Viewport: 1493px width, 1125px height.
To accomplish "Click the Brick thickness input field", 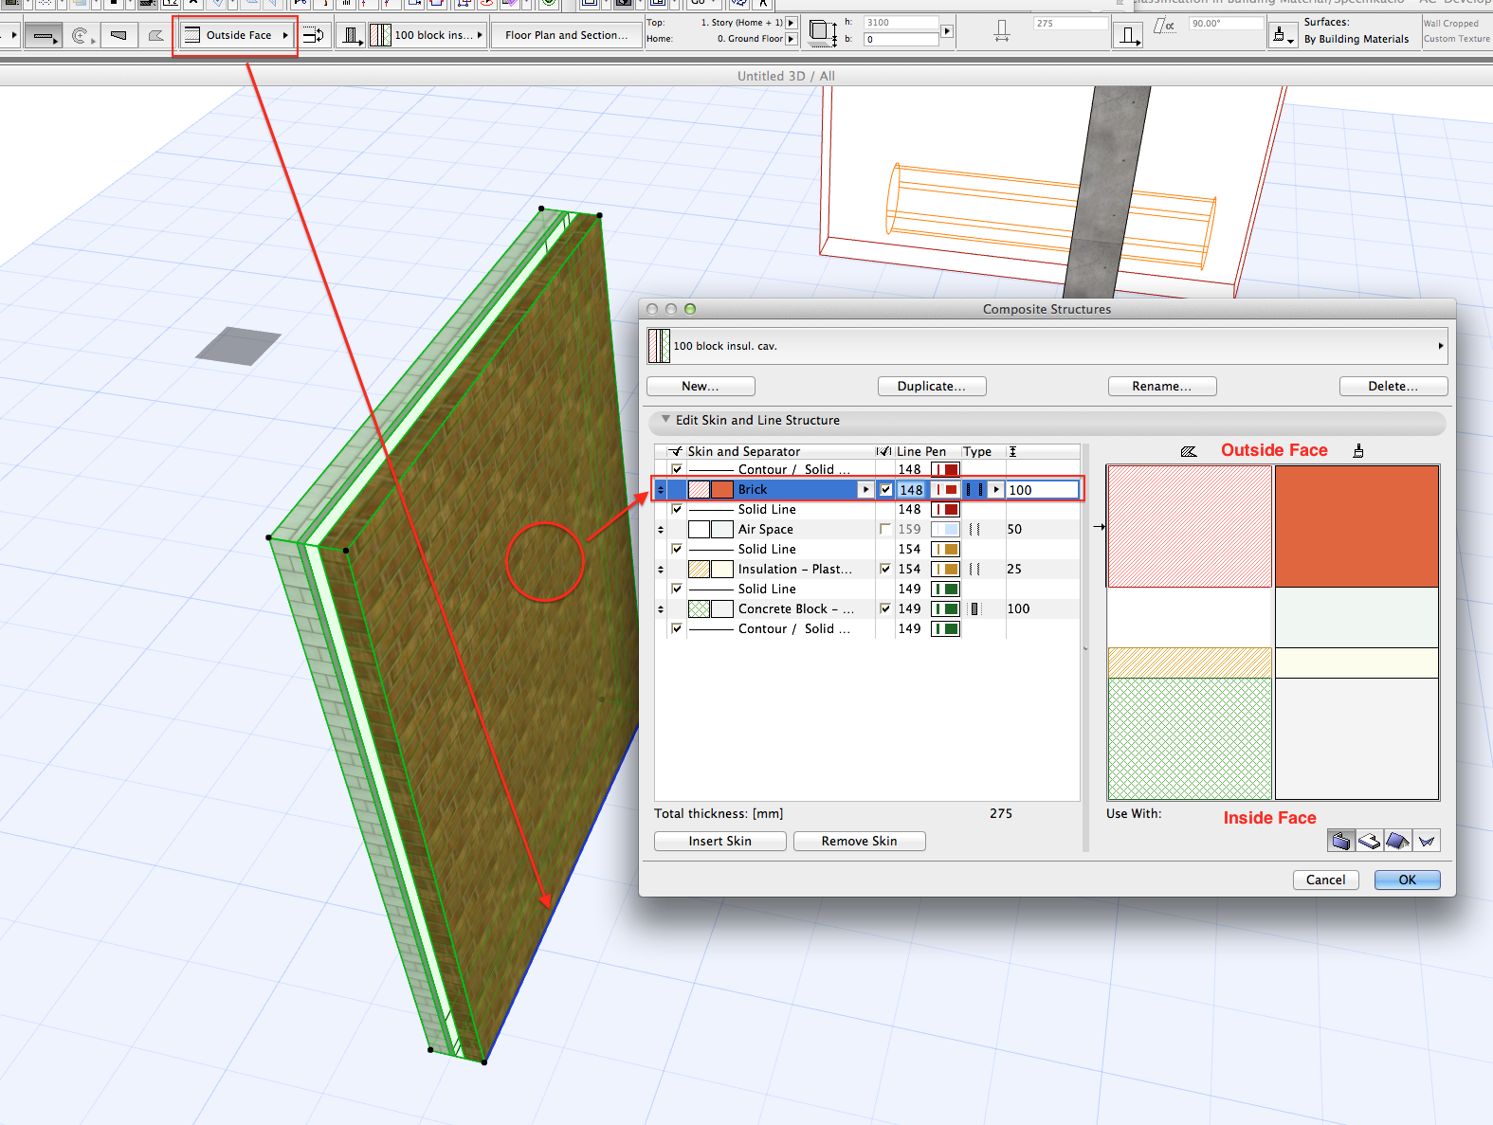I will 1041,490.
